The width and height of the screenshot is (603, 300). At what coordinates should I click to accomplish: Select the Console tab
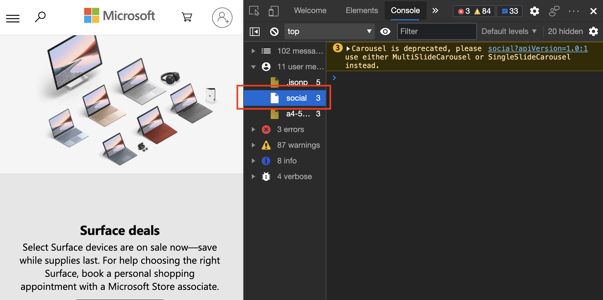click(405, 10)
